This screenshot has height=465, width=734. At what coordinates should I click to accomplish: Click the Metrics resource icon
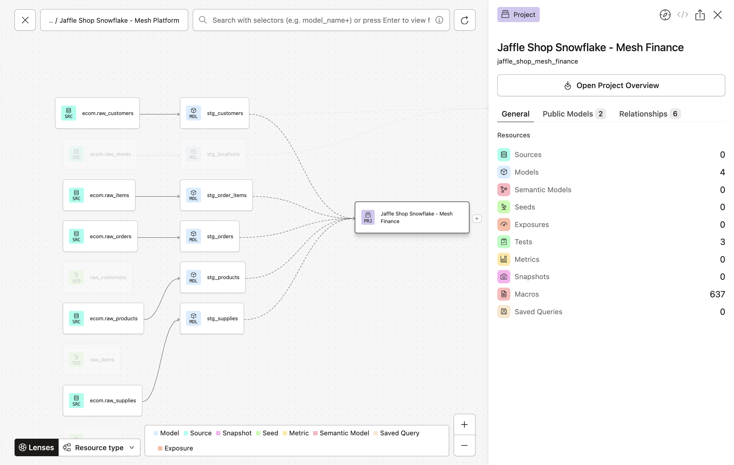coord(504,259)
